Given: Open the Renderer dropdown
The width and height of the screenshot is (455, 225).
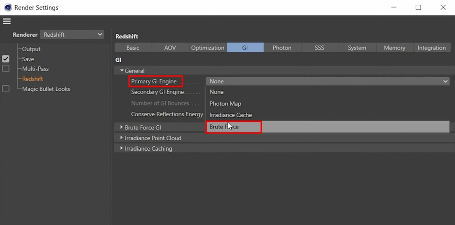Looking at the screenshot, I should (x=72, y=34).
